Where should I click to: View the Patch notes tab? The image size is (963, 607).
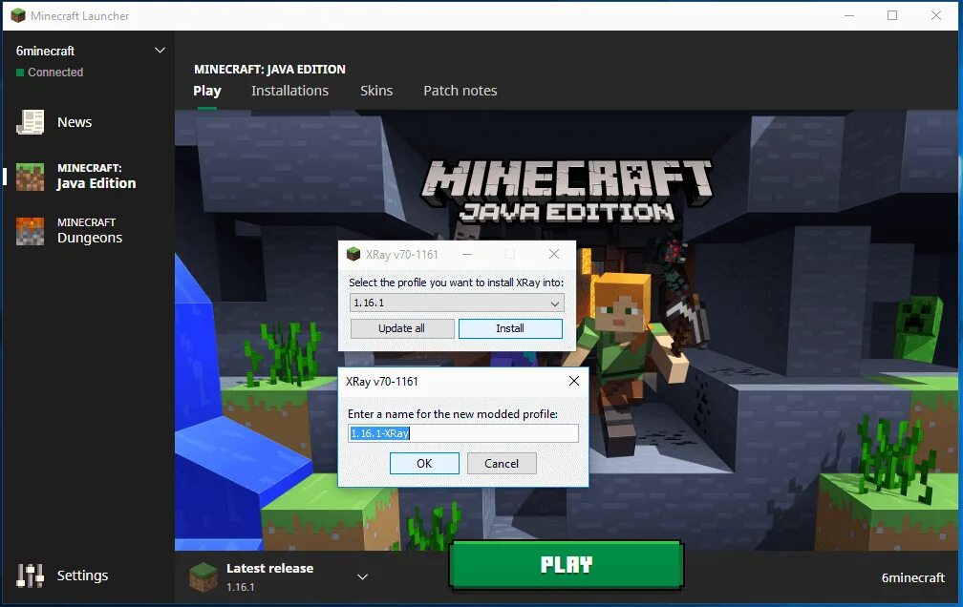[x=460, y=91]
